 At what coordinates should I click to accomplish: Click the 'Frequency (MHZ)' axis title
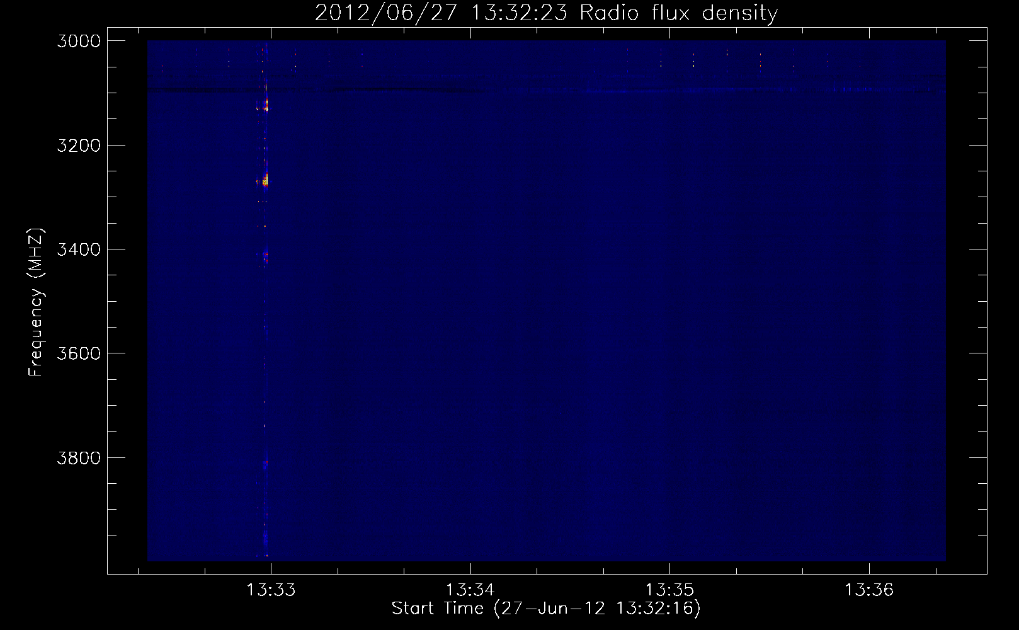tap(37, 302)
